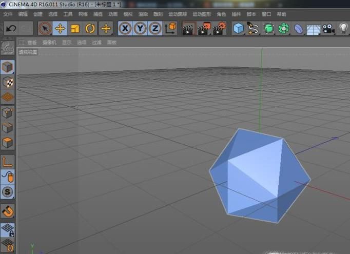Screen dimensions: 350x254
Task: Open the 网格 (Mesh) menu
Action: pyautogui.click(x=83, y=14)
